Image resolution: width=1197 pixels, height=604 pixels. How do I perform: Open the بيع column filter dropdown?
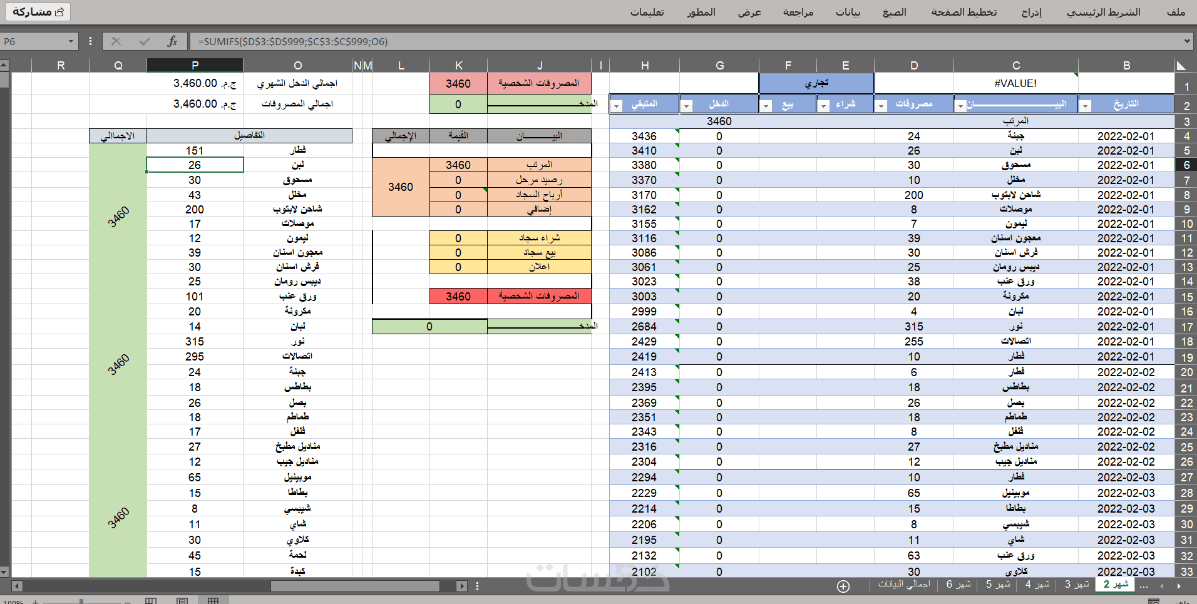coord(766,106)
